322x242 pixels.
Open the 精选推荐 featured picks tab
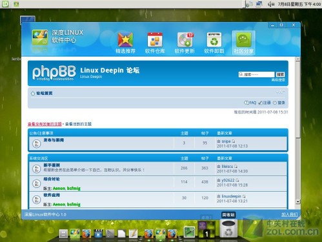click(125, 43)
